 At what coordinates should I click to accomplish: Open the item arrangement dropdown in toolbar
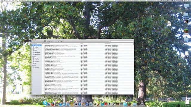(52, 41)
